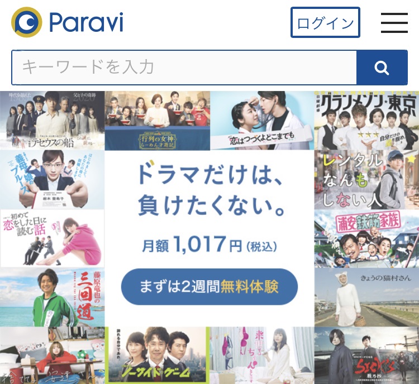
Task: Open the SICK'S thumbnail
Action: [x=366, y=356]
